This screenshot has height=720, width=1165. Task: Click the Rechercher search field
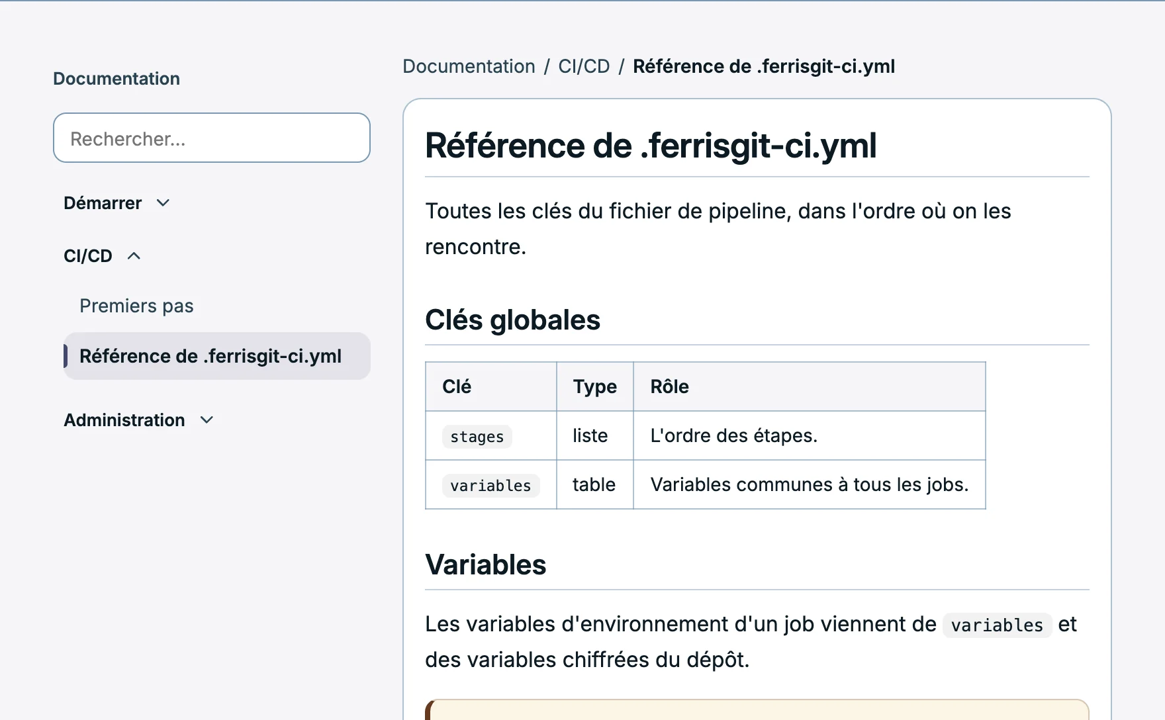212,138
